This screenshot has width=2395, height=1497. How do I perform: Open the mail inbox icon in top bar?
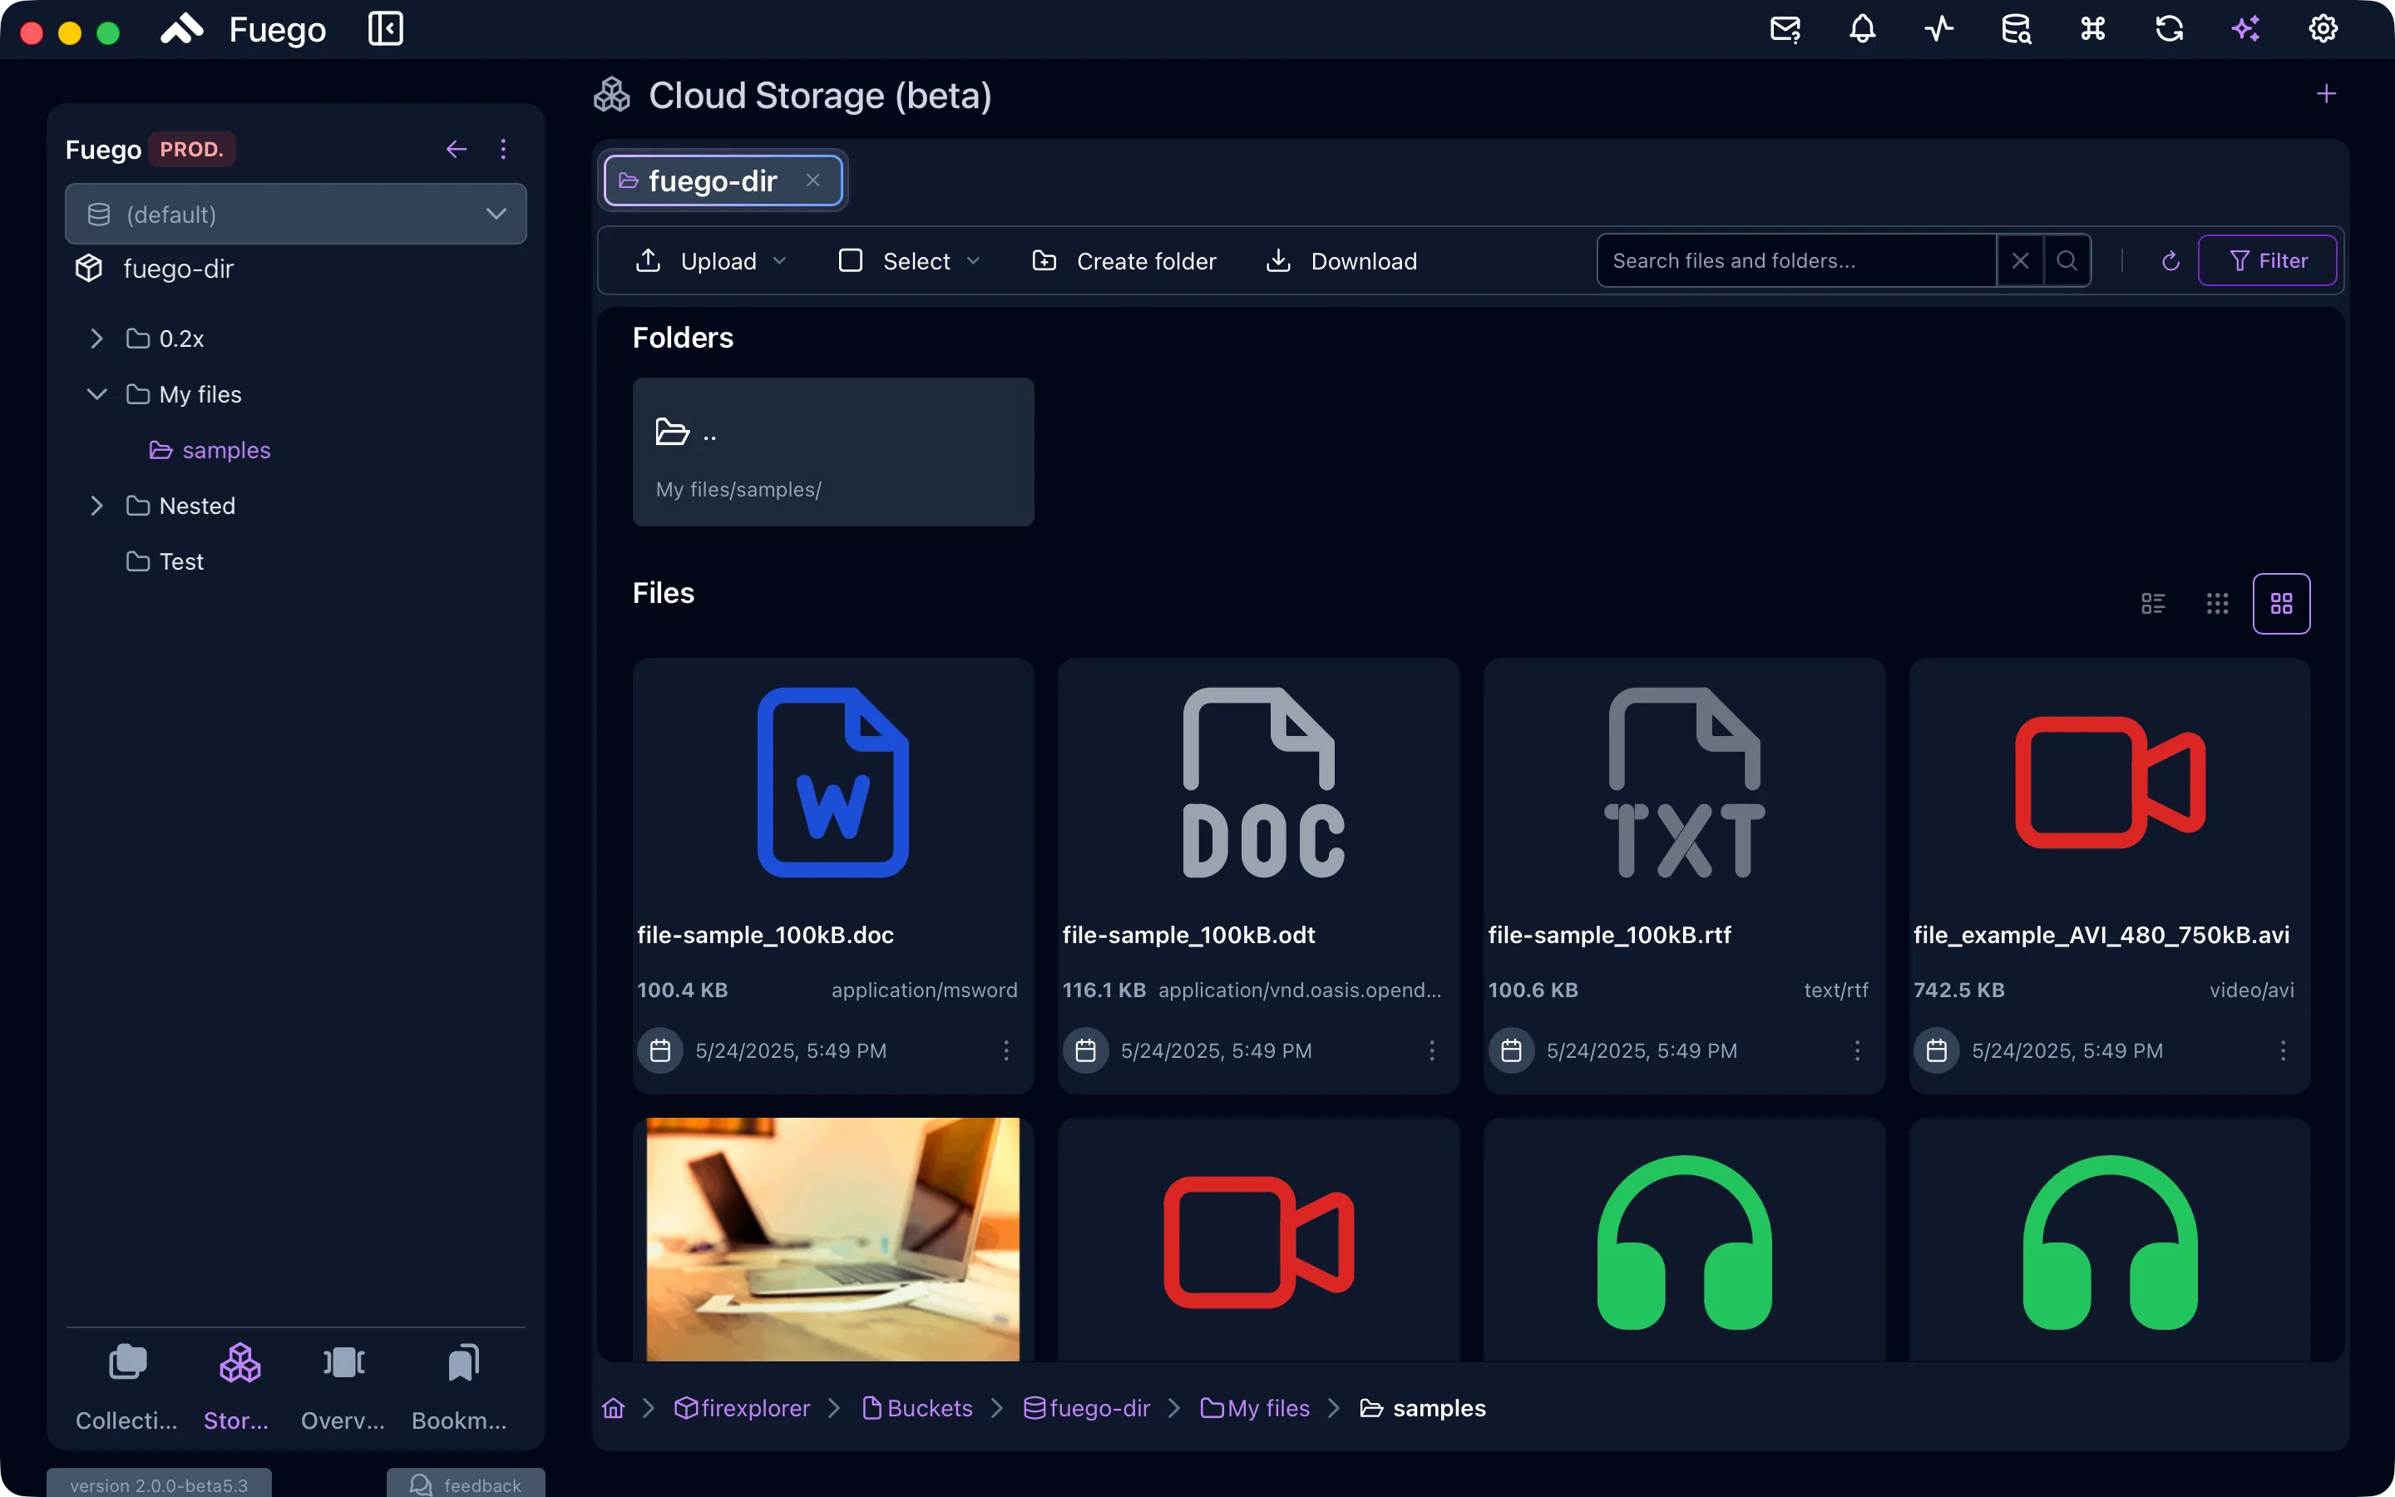pos(1785,29)
